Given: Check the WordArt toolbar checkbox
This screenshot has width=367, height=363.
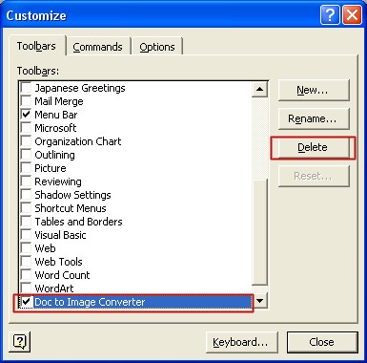Looking at the screenshot, I should [26, 288].
